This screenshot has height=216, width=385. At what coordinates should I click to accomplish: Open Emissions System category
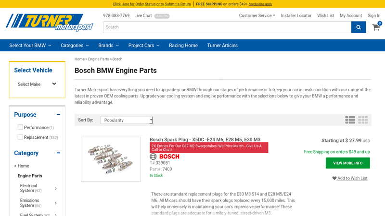click(x=31, y=203)
